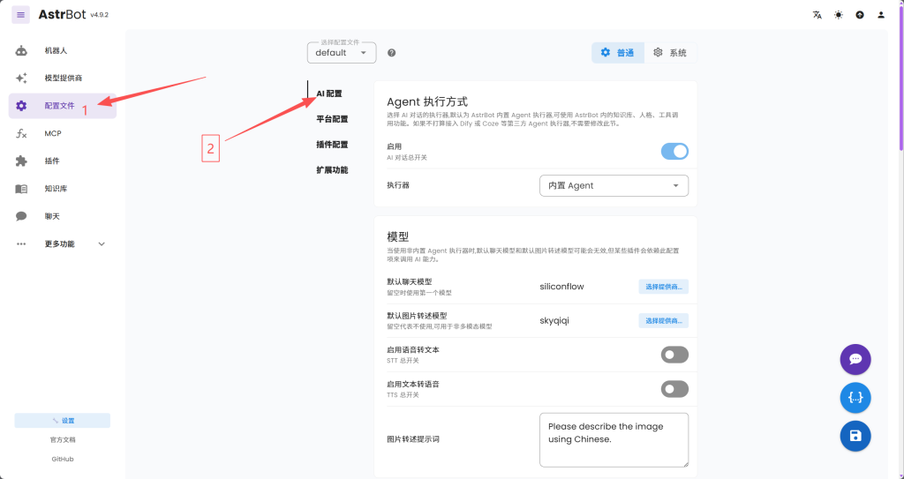The image size is (904, 479).
Task: Click the 图片转述提示词 text field
Action: 614,438
